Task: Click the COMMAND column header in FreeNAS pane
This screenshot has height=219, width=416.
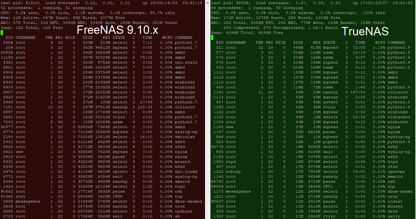Action: [184, 38]
